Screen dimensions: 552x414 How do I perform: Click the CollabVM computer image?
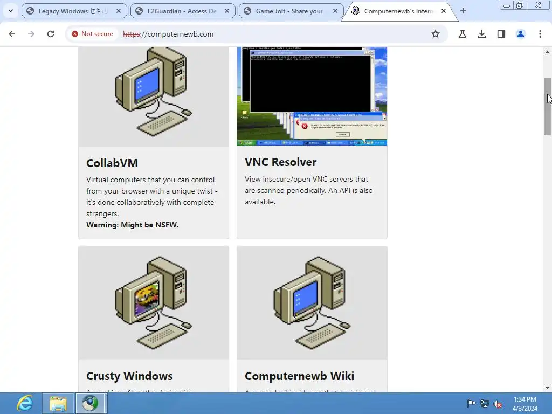154,96
